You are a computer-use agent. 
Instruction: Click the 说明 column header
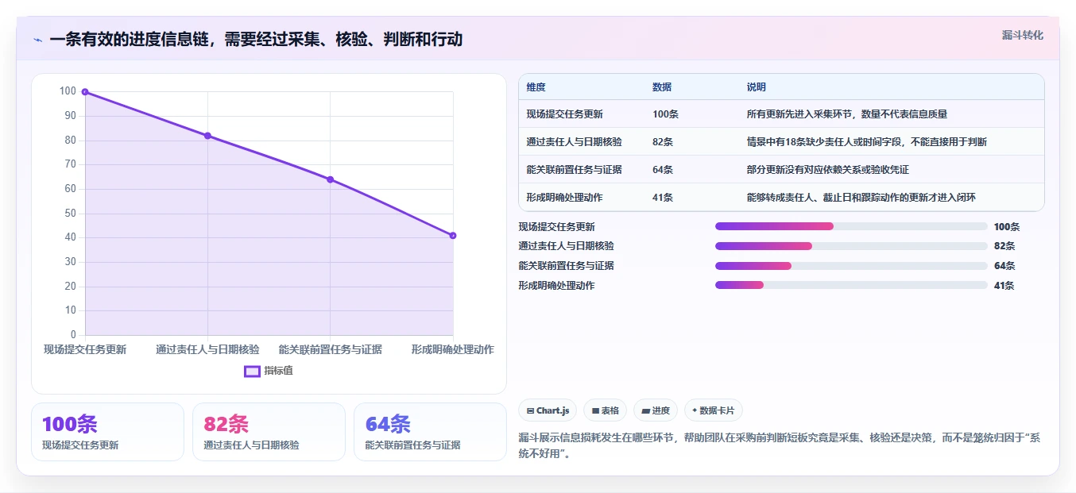pos(757,87)
